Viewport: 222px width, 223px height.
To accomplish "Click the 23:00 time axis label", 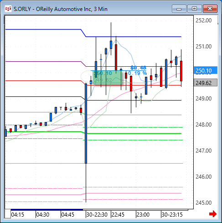I will coord(143,215).
